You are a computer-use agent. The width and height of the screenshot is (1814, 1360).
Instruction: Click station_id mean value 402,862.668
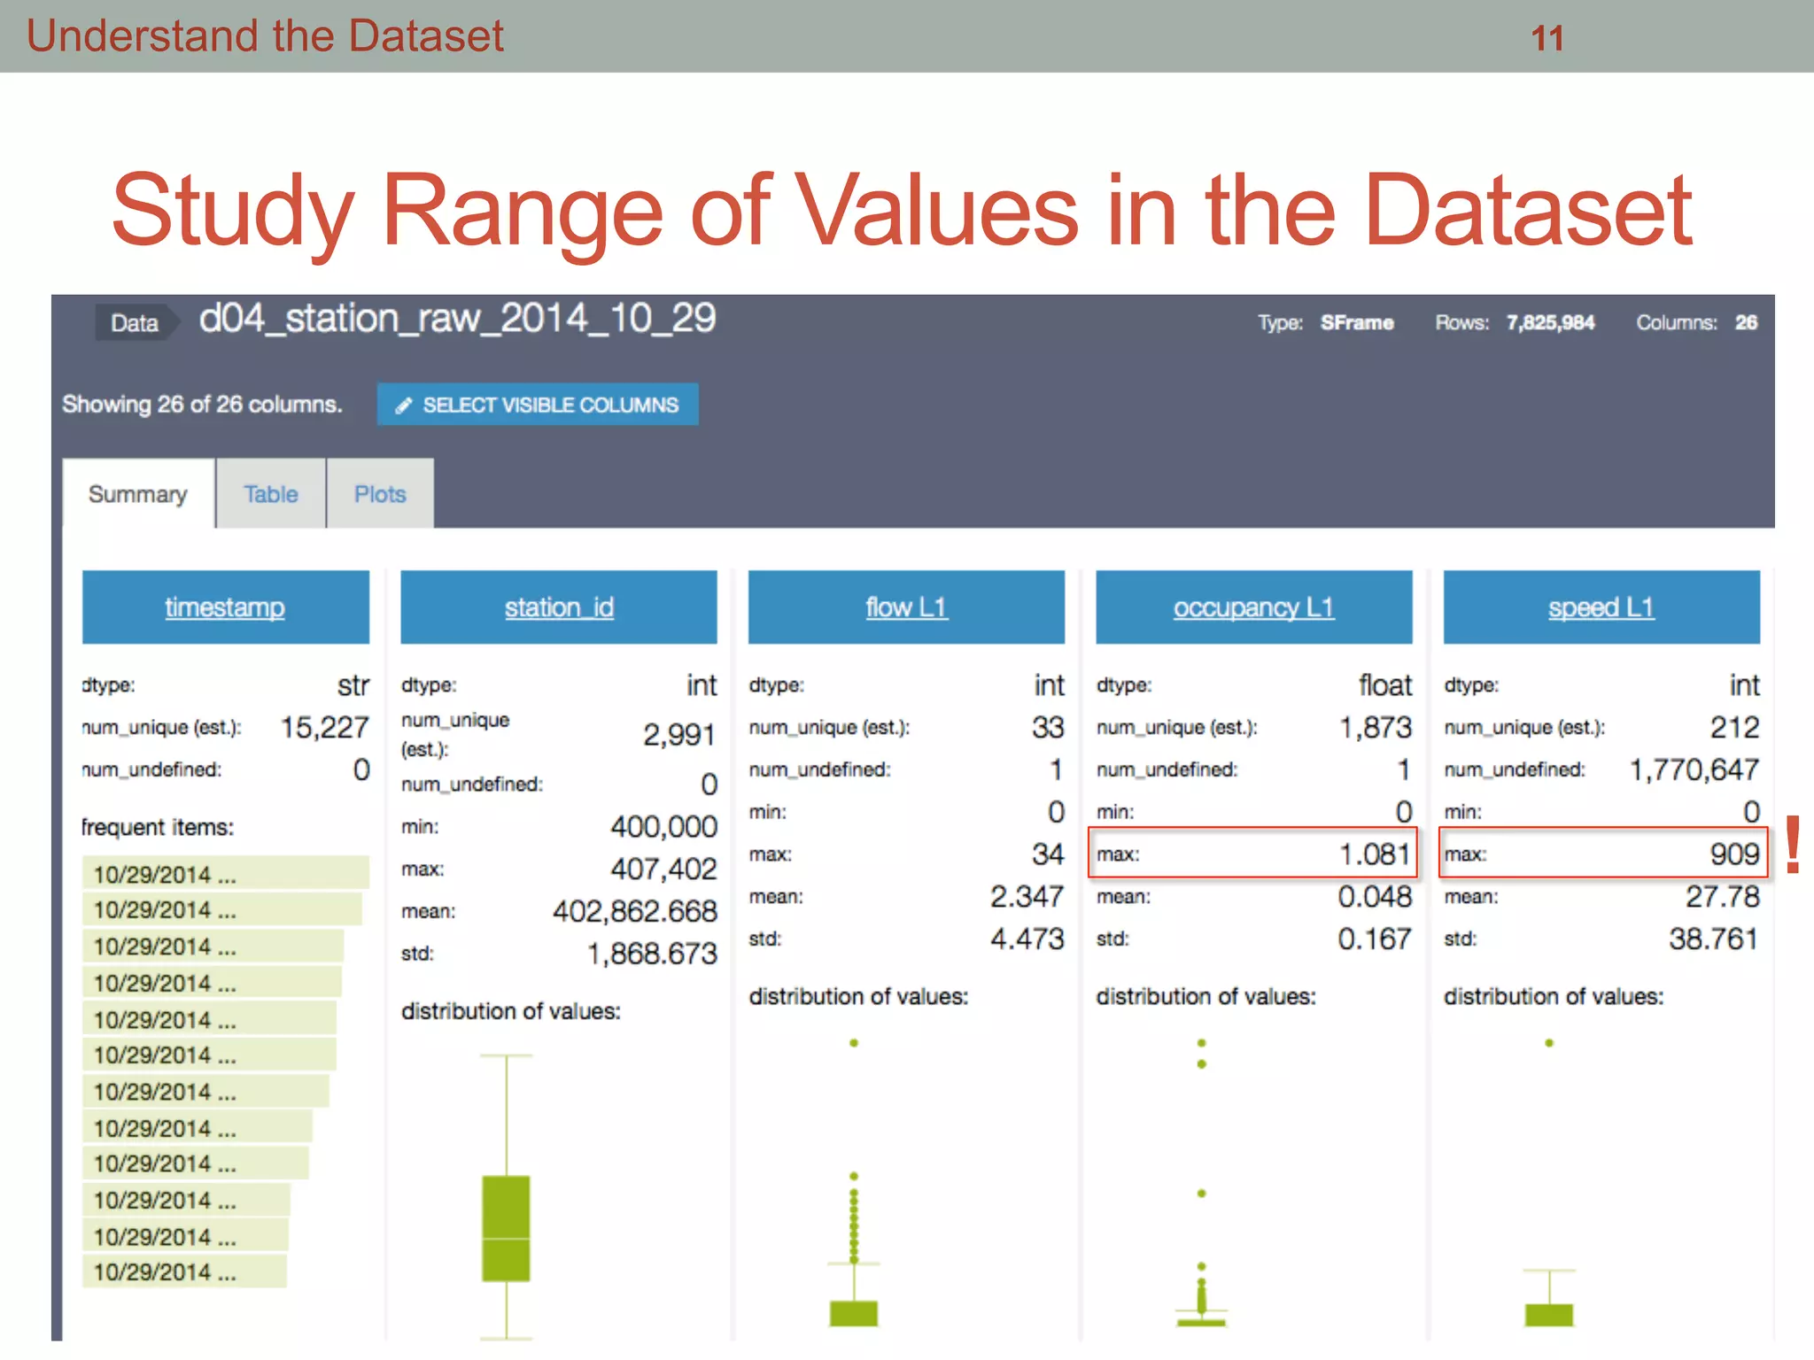point(634,911)
